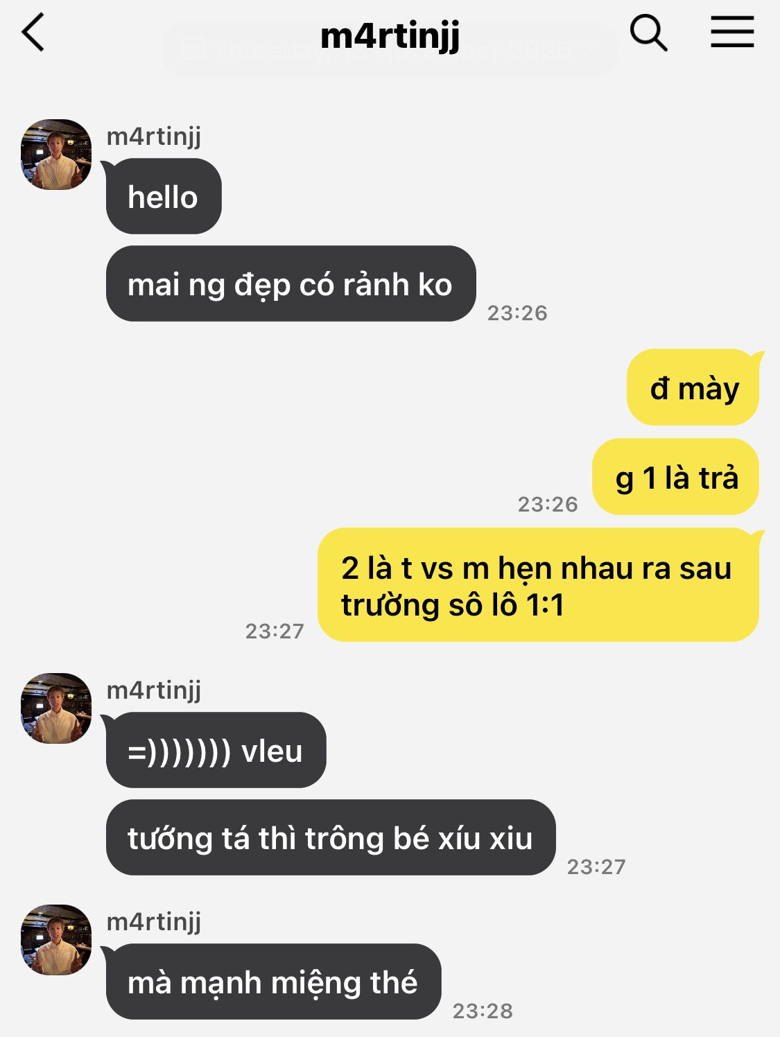
Task: Open the hamburger menu icon
Action: [732, 32]
